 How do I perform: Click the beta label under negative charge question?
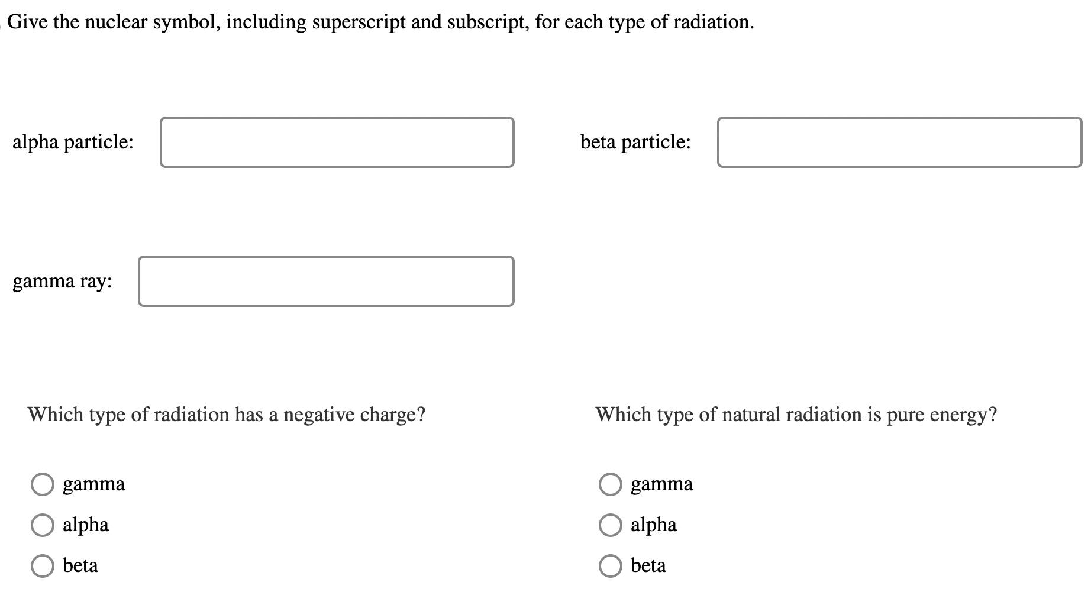point(80,565)
